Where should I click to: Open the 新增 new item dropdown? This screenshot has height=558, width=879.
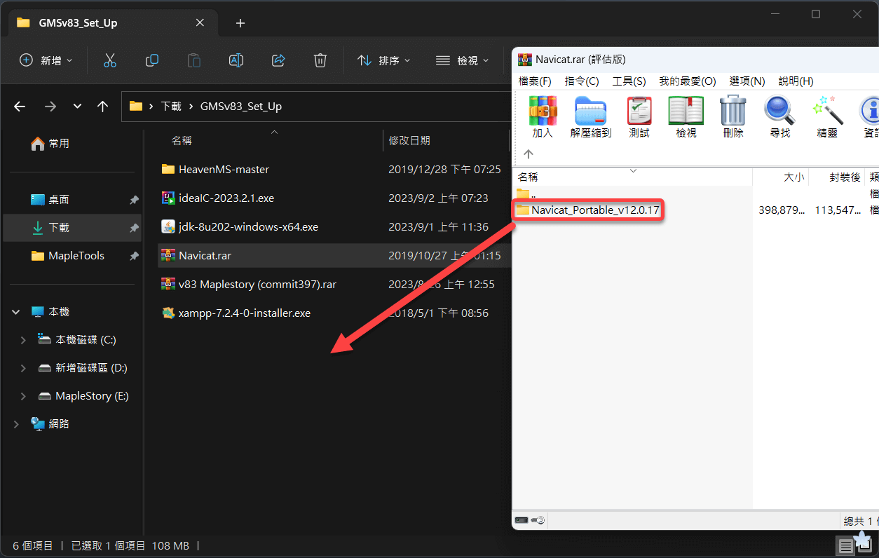pos(46,61)
